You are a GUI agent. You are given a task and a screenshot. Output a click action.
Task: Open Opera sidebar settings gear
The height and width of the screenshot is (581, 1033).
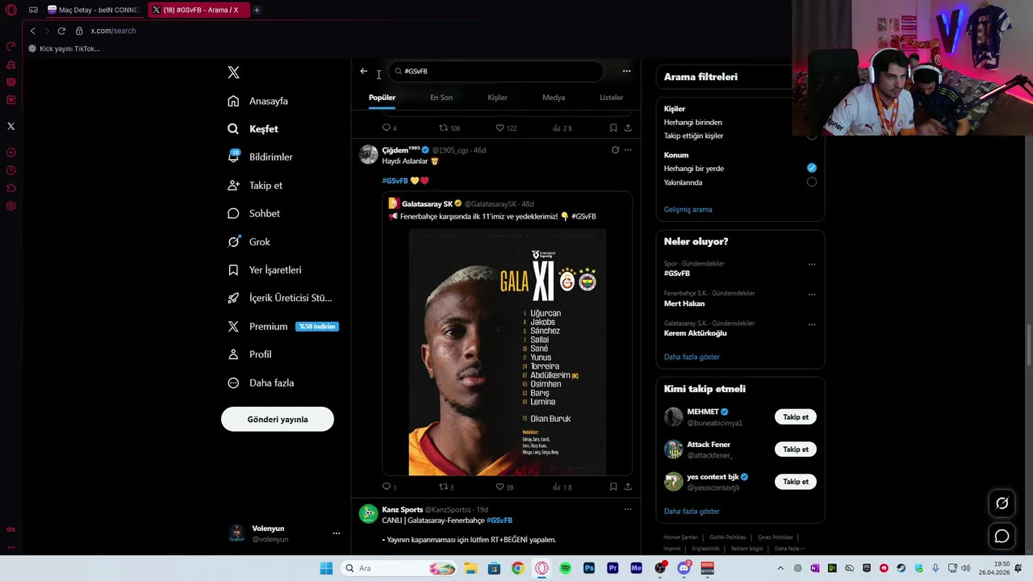(10, 206)
